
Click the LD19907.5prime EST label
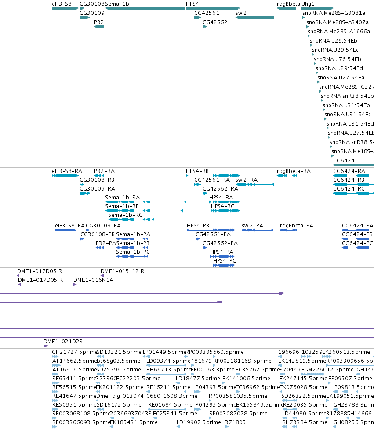[x=199, y=422]
